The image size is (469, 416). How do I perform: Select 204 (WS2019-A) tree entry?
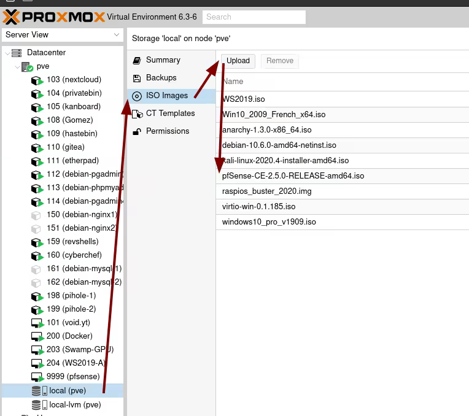[x=63, y=363]
